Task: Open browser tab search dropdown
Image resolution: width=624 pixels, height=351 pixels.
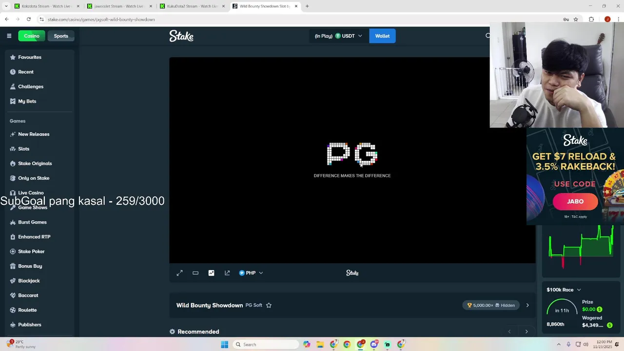Action: click(6, 6)
